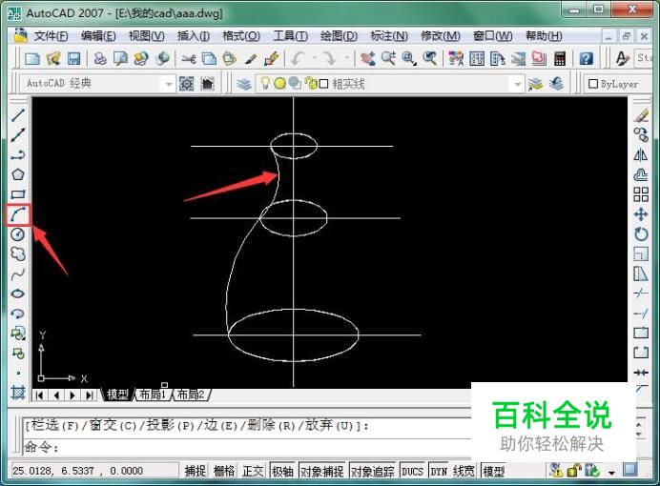Click the layer color swatch square
Image resolution: width=660 pixels, height=486 pixels.
323,84
